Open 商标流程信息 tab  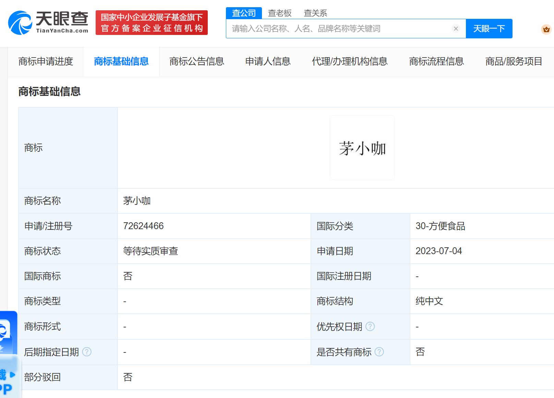(x=436, y=62)
